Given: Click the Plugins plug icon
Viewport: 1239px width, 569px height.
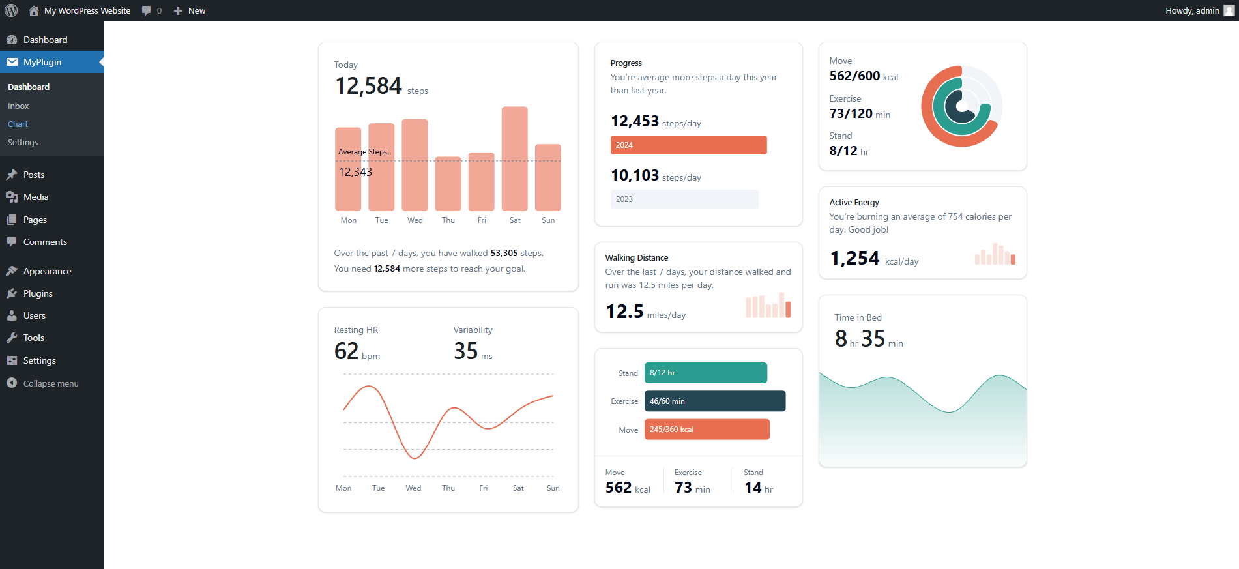Looking at the screenshot, I should [x=12, y=293].
